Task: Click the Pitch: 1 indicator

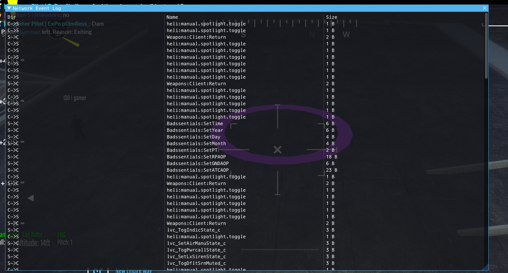Action: (64, 242)
